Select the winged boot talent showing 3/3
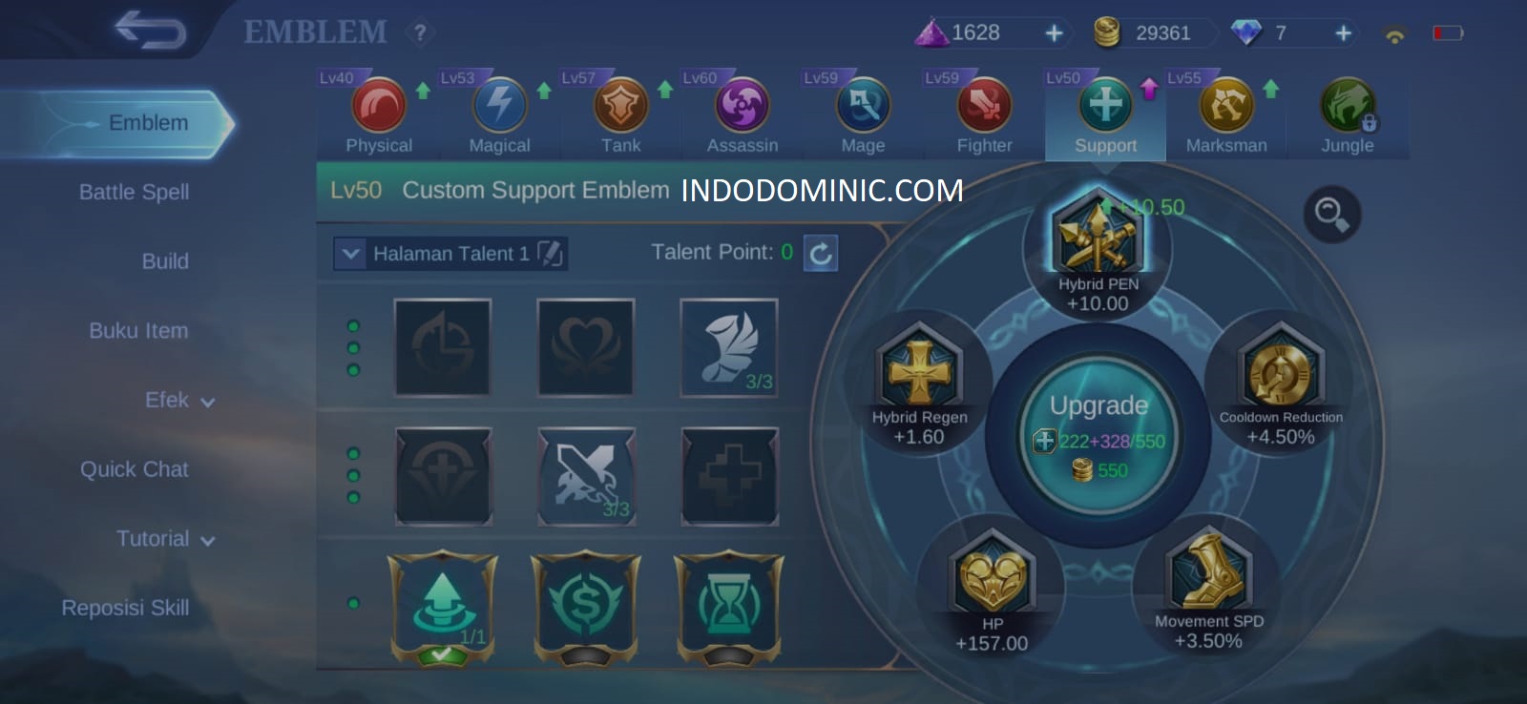Image resolution: width=1527 pixels, height=704 pixels. 729,347
